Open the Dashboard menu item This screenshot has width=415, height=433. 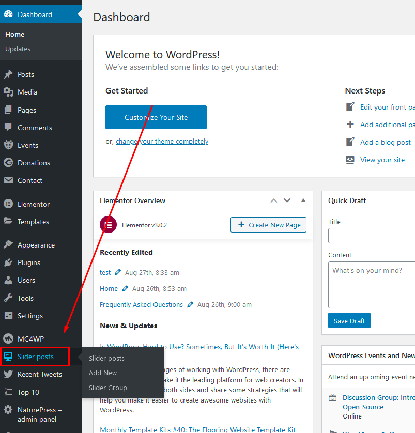click(x=41, y=14)
